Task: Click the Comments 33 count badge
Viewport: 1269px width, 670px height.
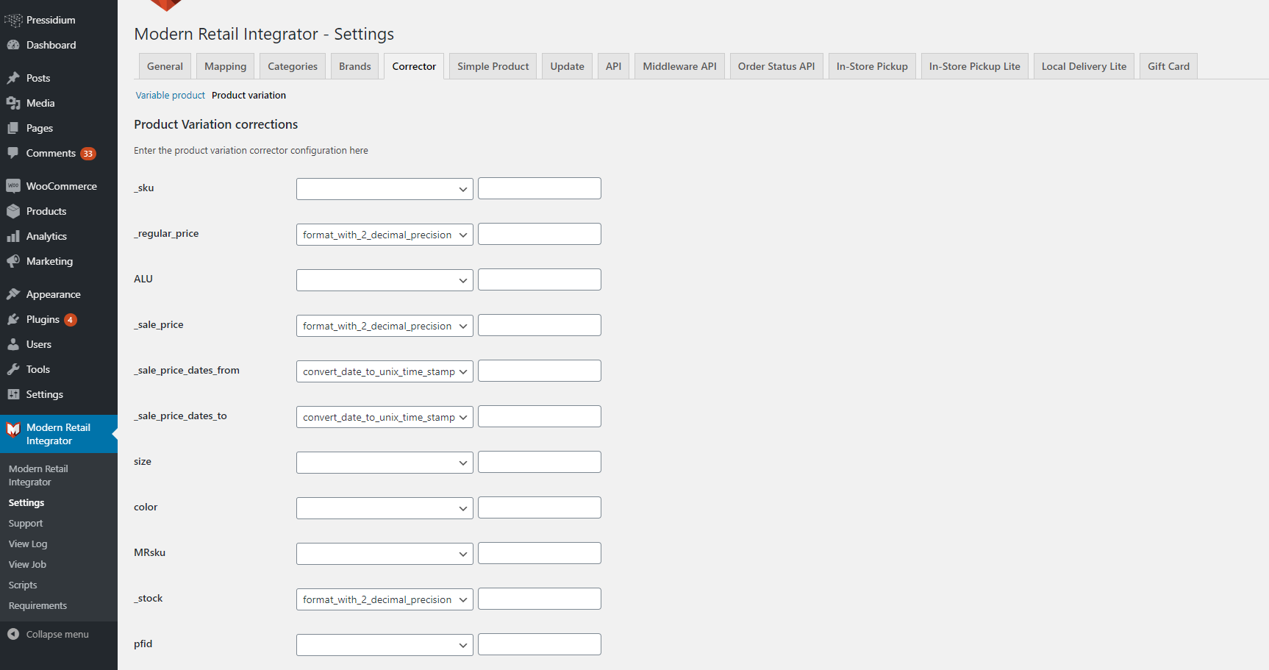Action: pyautogui.click(x=88, y=154)
